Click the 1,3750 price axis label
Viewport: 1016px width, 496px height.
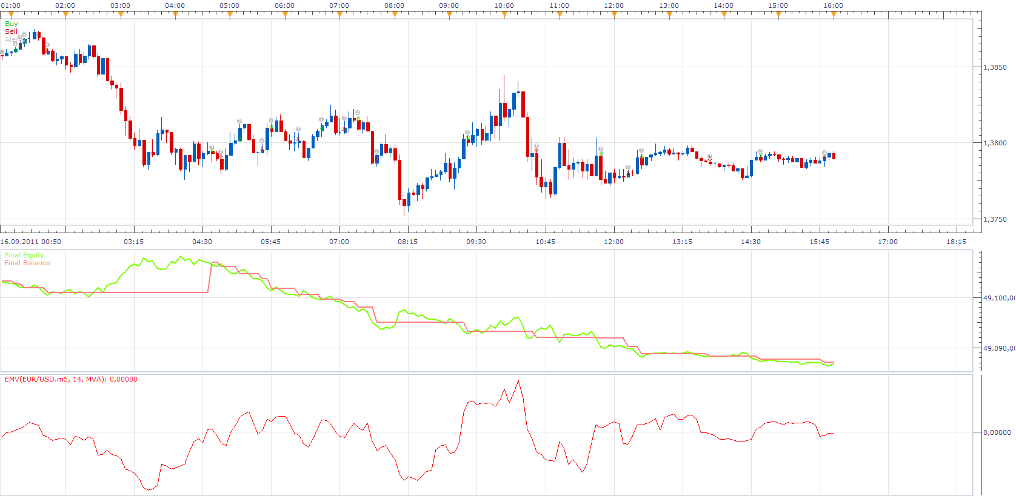pos(995,219)
